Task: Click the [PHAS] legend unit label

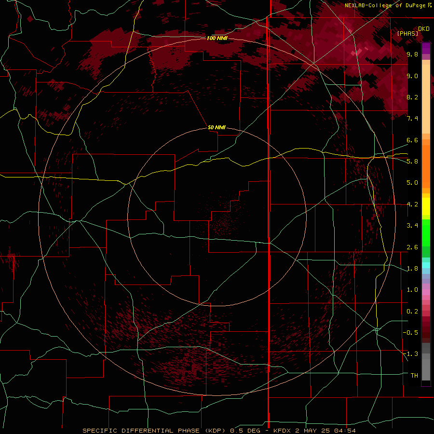Action: [407, 34]
